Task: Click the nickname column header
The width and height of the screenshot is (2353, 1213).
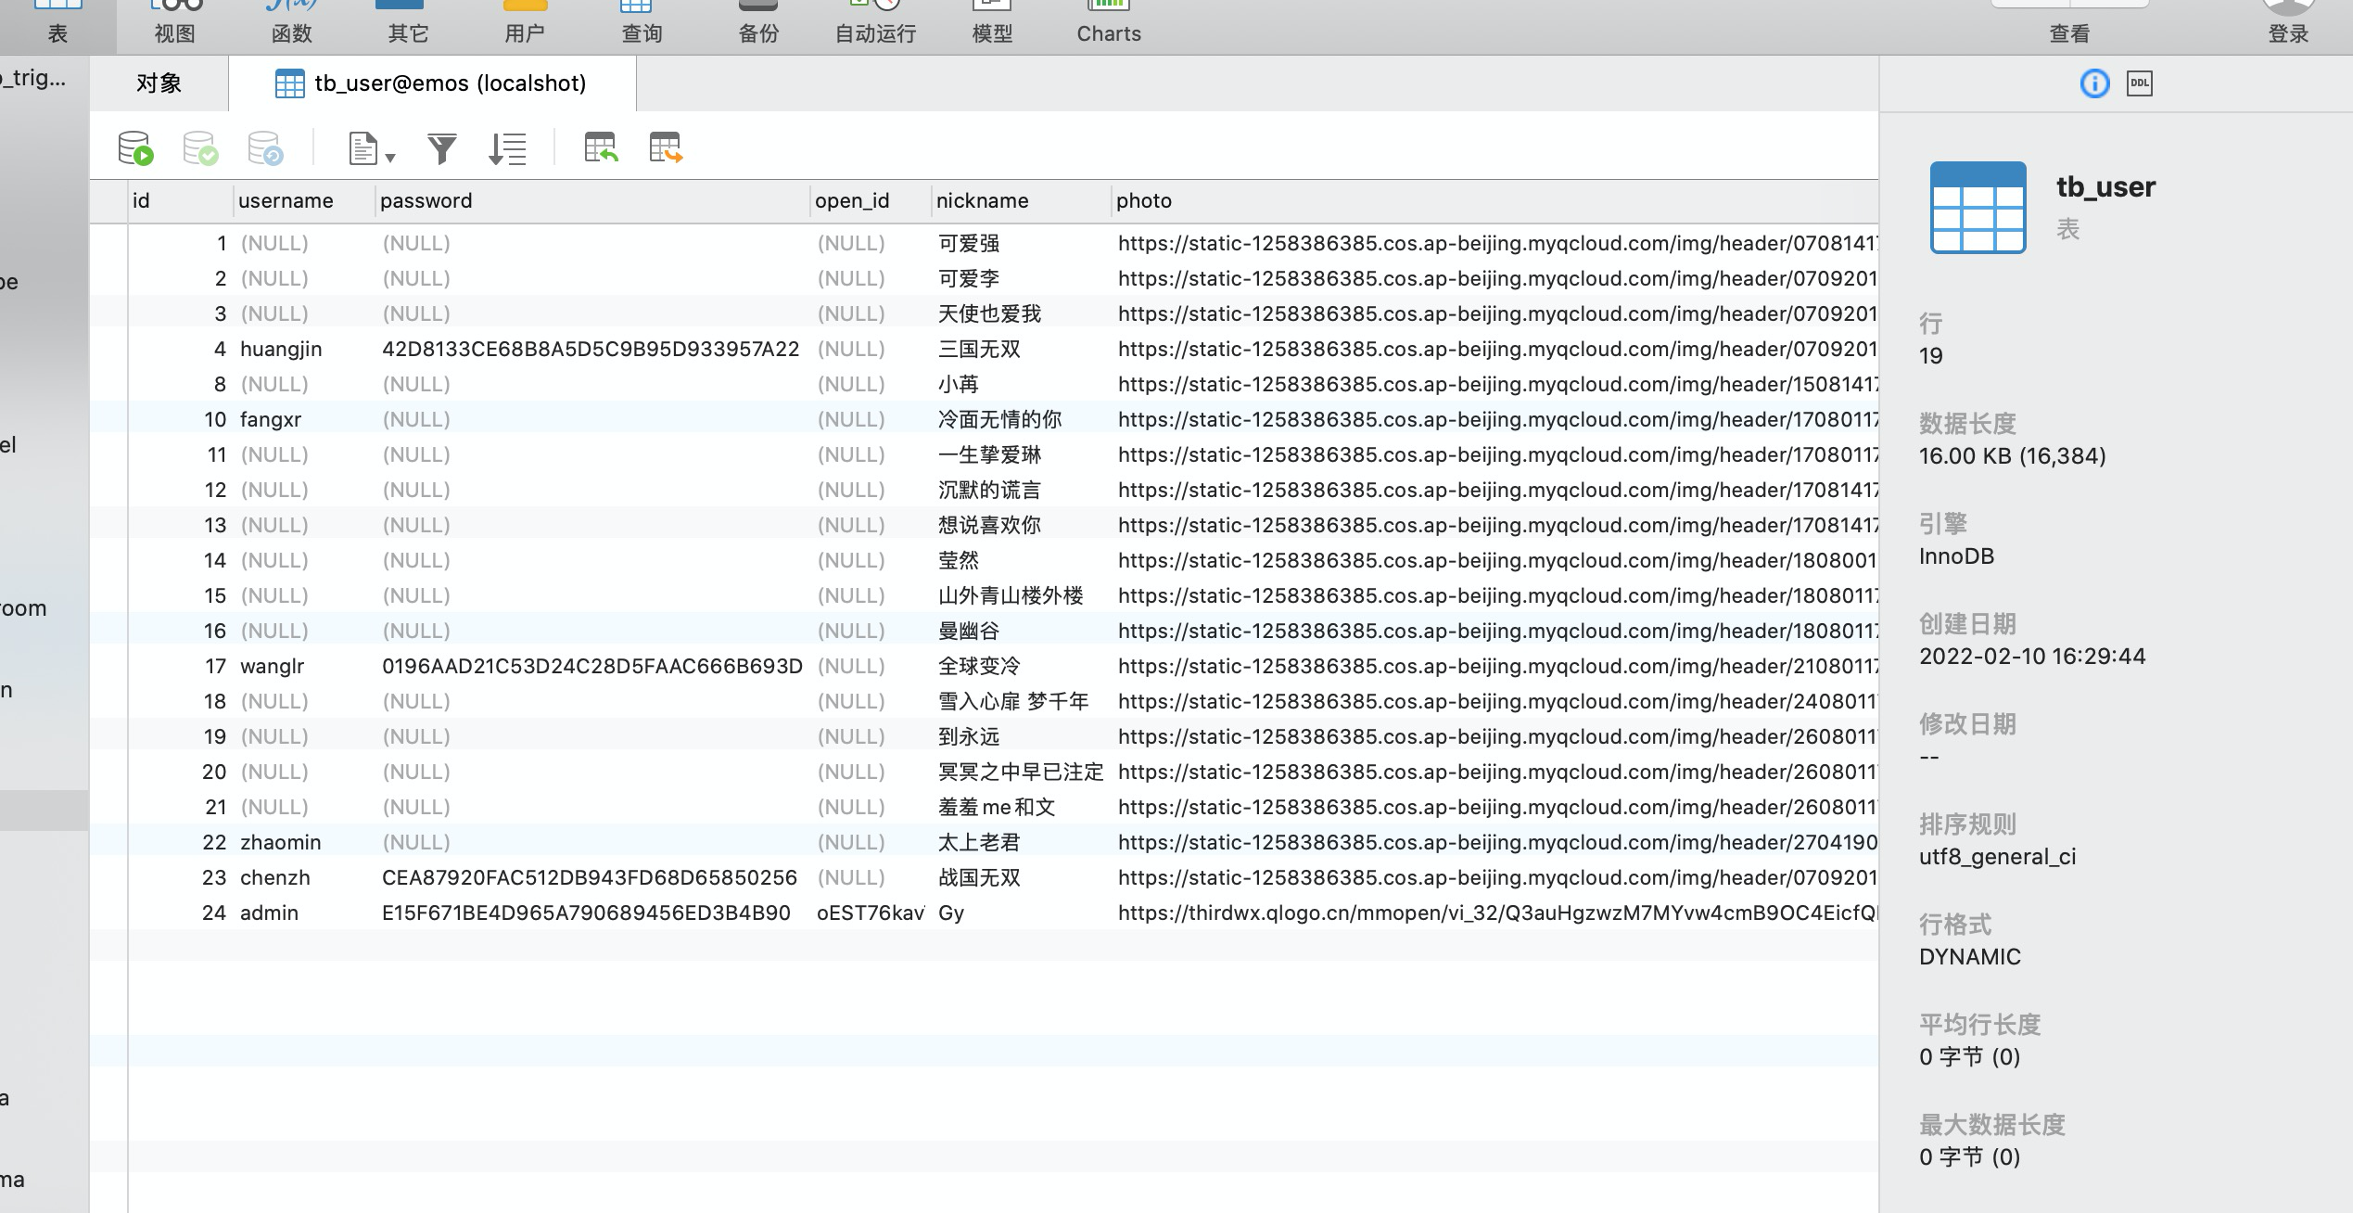Action: (1021, 201)
